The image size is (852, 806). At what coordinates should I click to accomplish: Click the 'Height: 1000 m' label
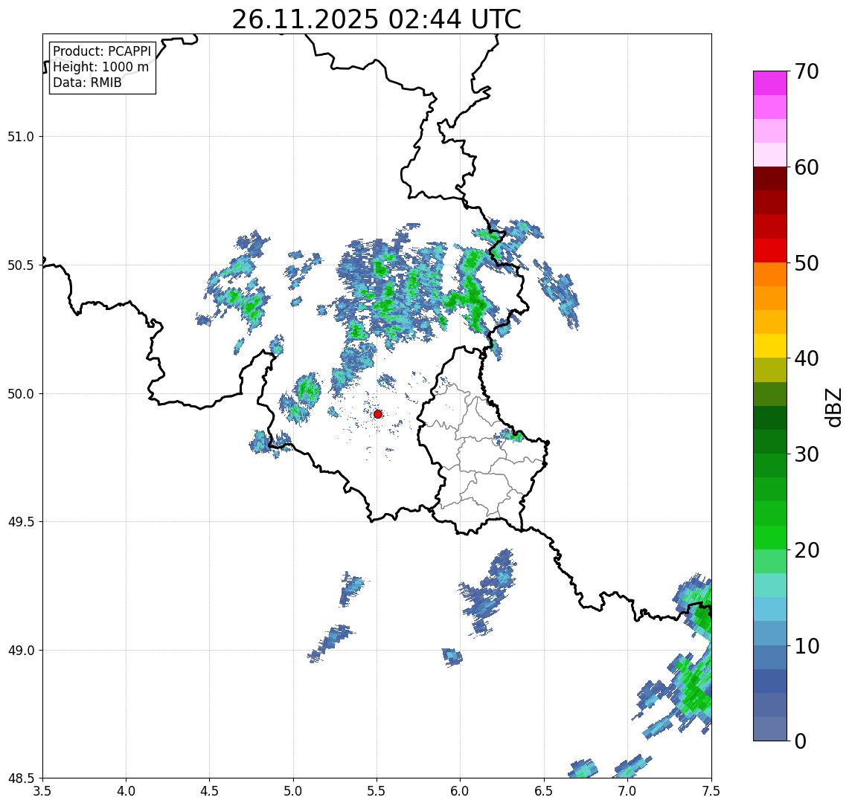pyautogui.click(x=100, y=67)
